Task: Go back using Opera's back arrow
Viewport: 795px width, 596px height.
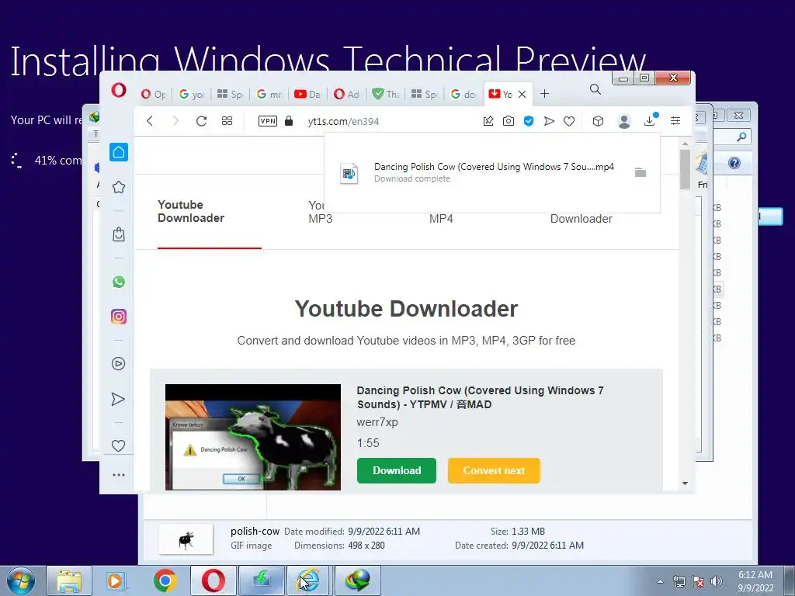Action: [150, 121]
